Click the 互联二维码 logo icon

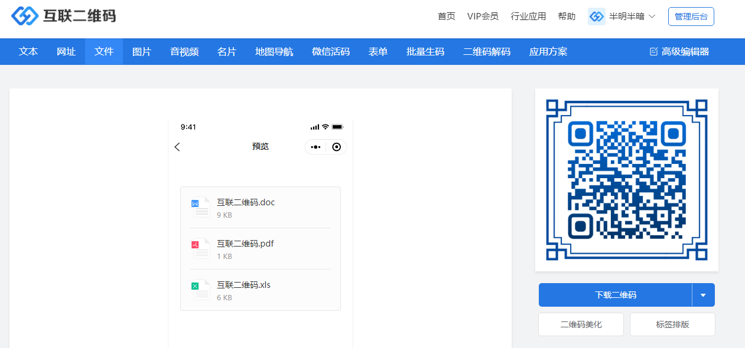point(24,16)
